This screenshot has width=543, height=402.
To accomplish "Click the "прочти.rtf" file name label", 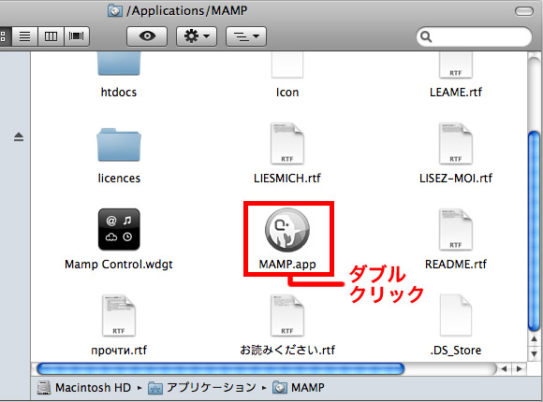I will pyautogui.click(x=119, y=351).
